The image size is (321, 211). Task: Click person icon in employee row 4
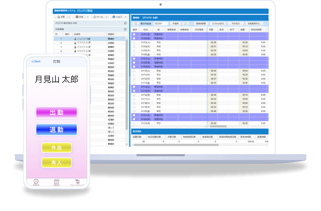click(x=75, y=51)
